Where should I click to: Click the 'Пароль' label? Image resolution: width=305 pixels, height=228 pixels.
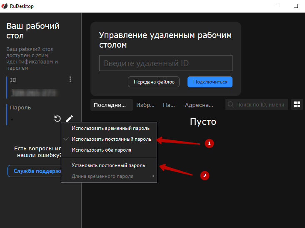coord(20,108)
